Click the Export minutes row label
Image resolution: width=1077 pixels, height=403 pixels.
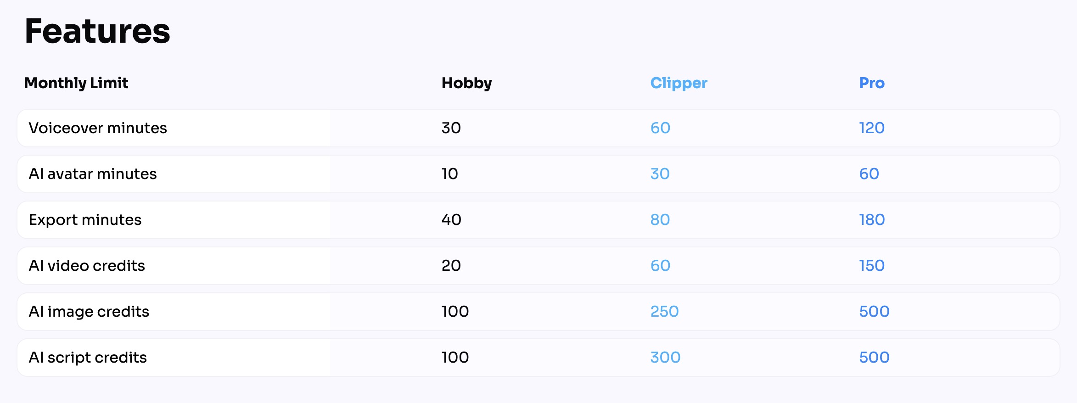(x=85, y=220)
